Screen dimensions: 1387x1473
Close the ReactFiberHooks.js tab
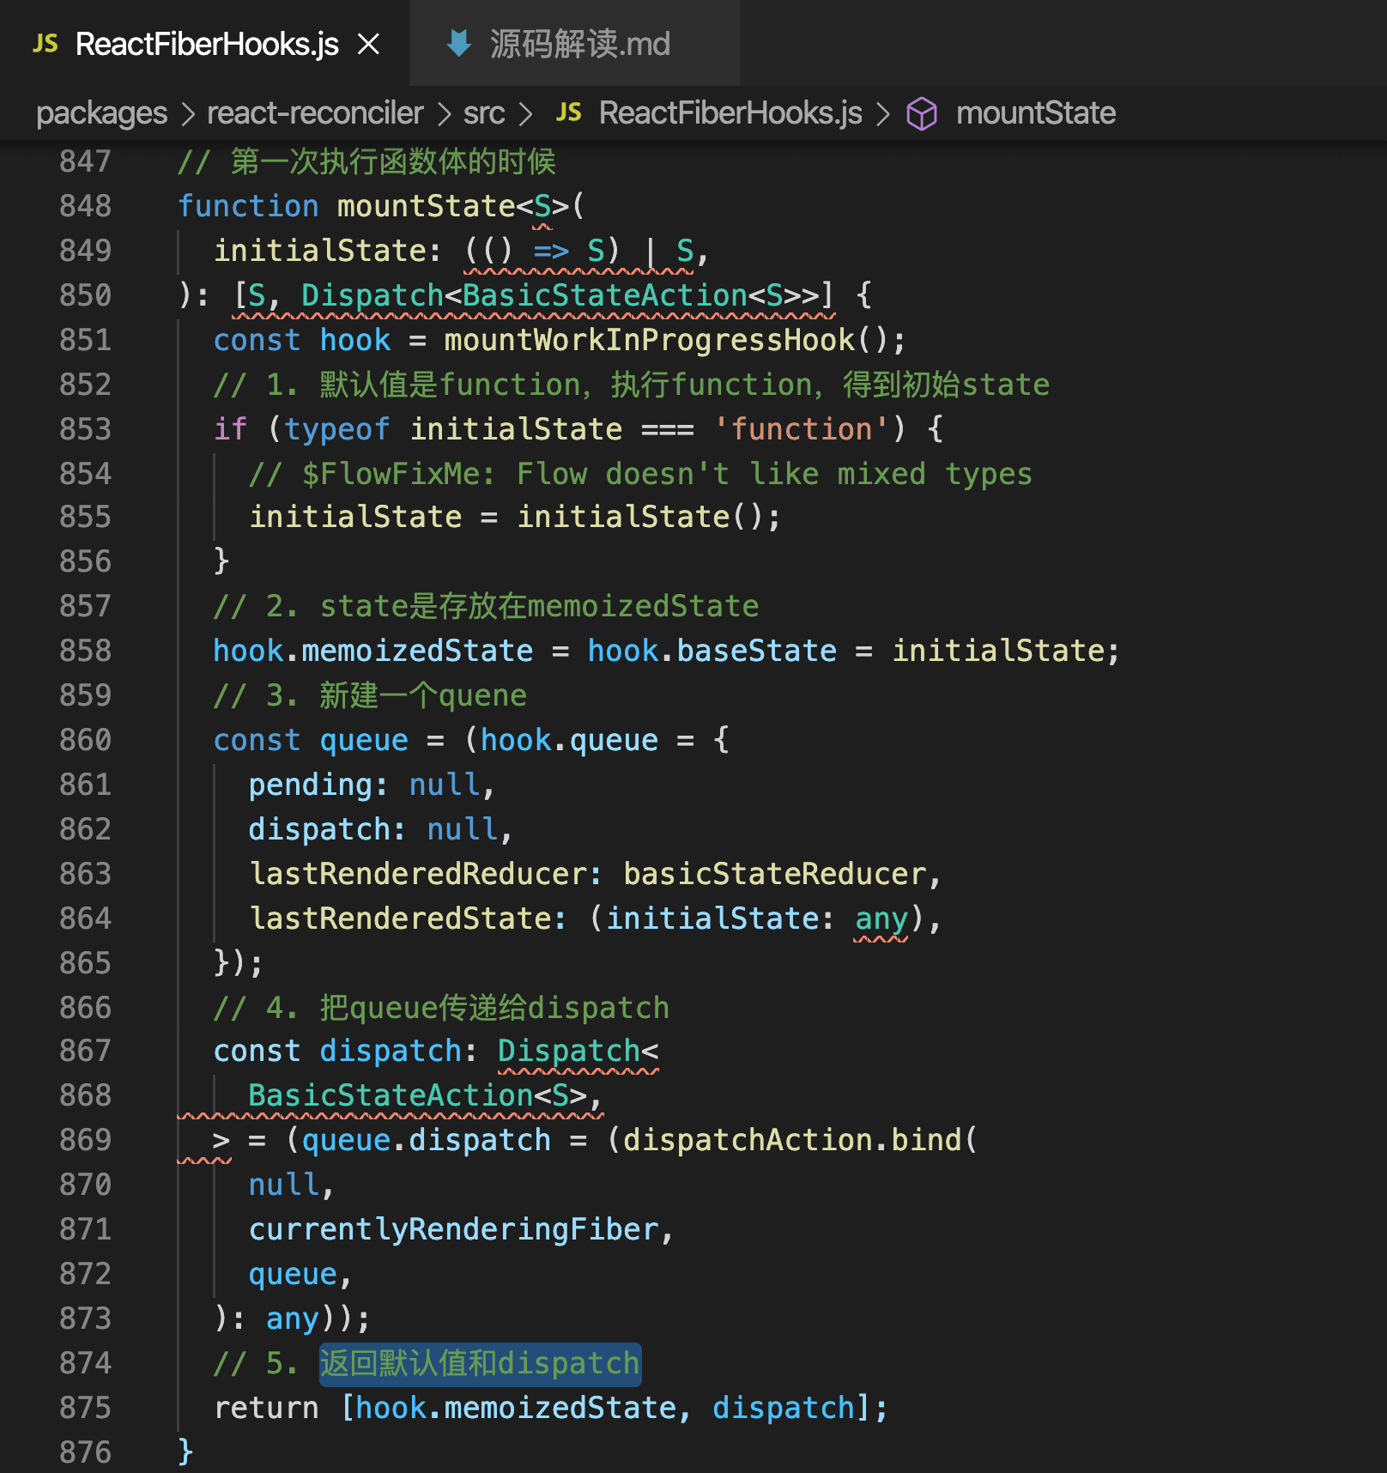[x=368, y=44]
